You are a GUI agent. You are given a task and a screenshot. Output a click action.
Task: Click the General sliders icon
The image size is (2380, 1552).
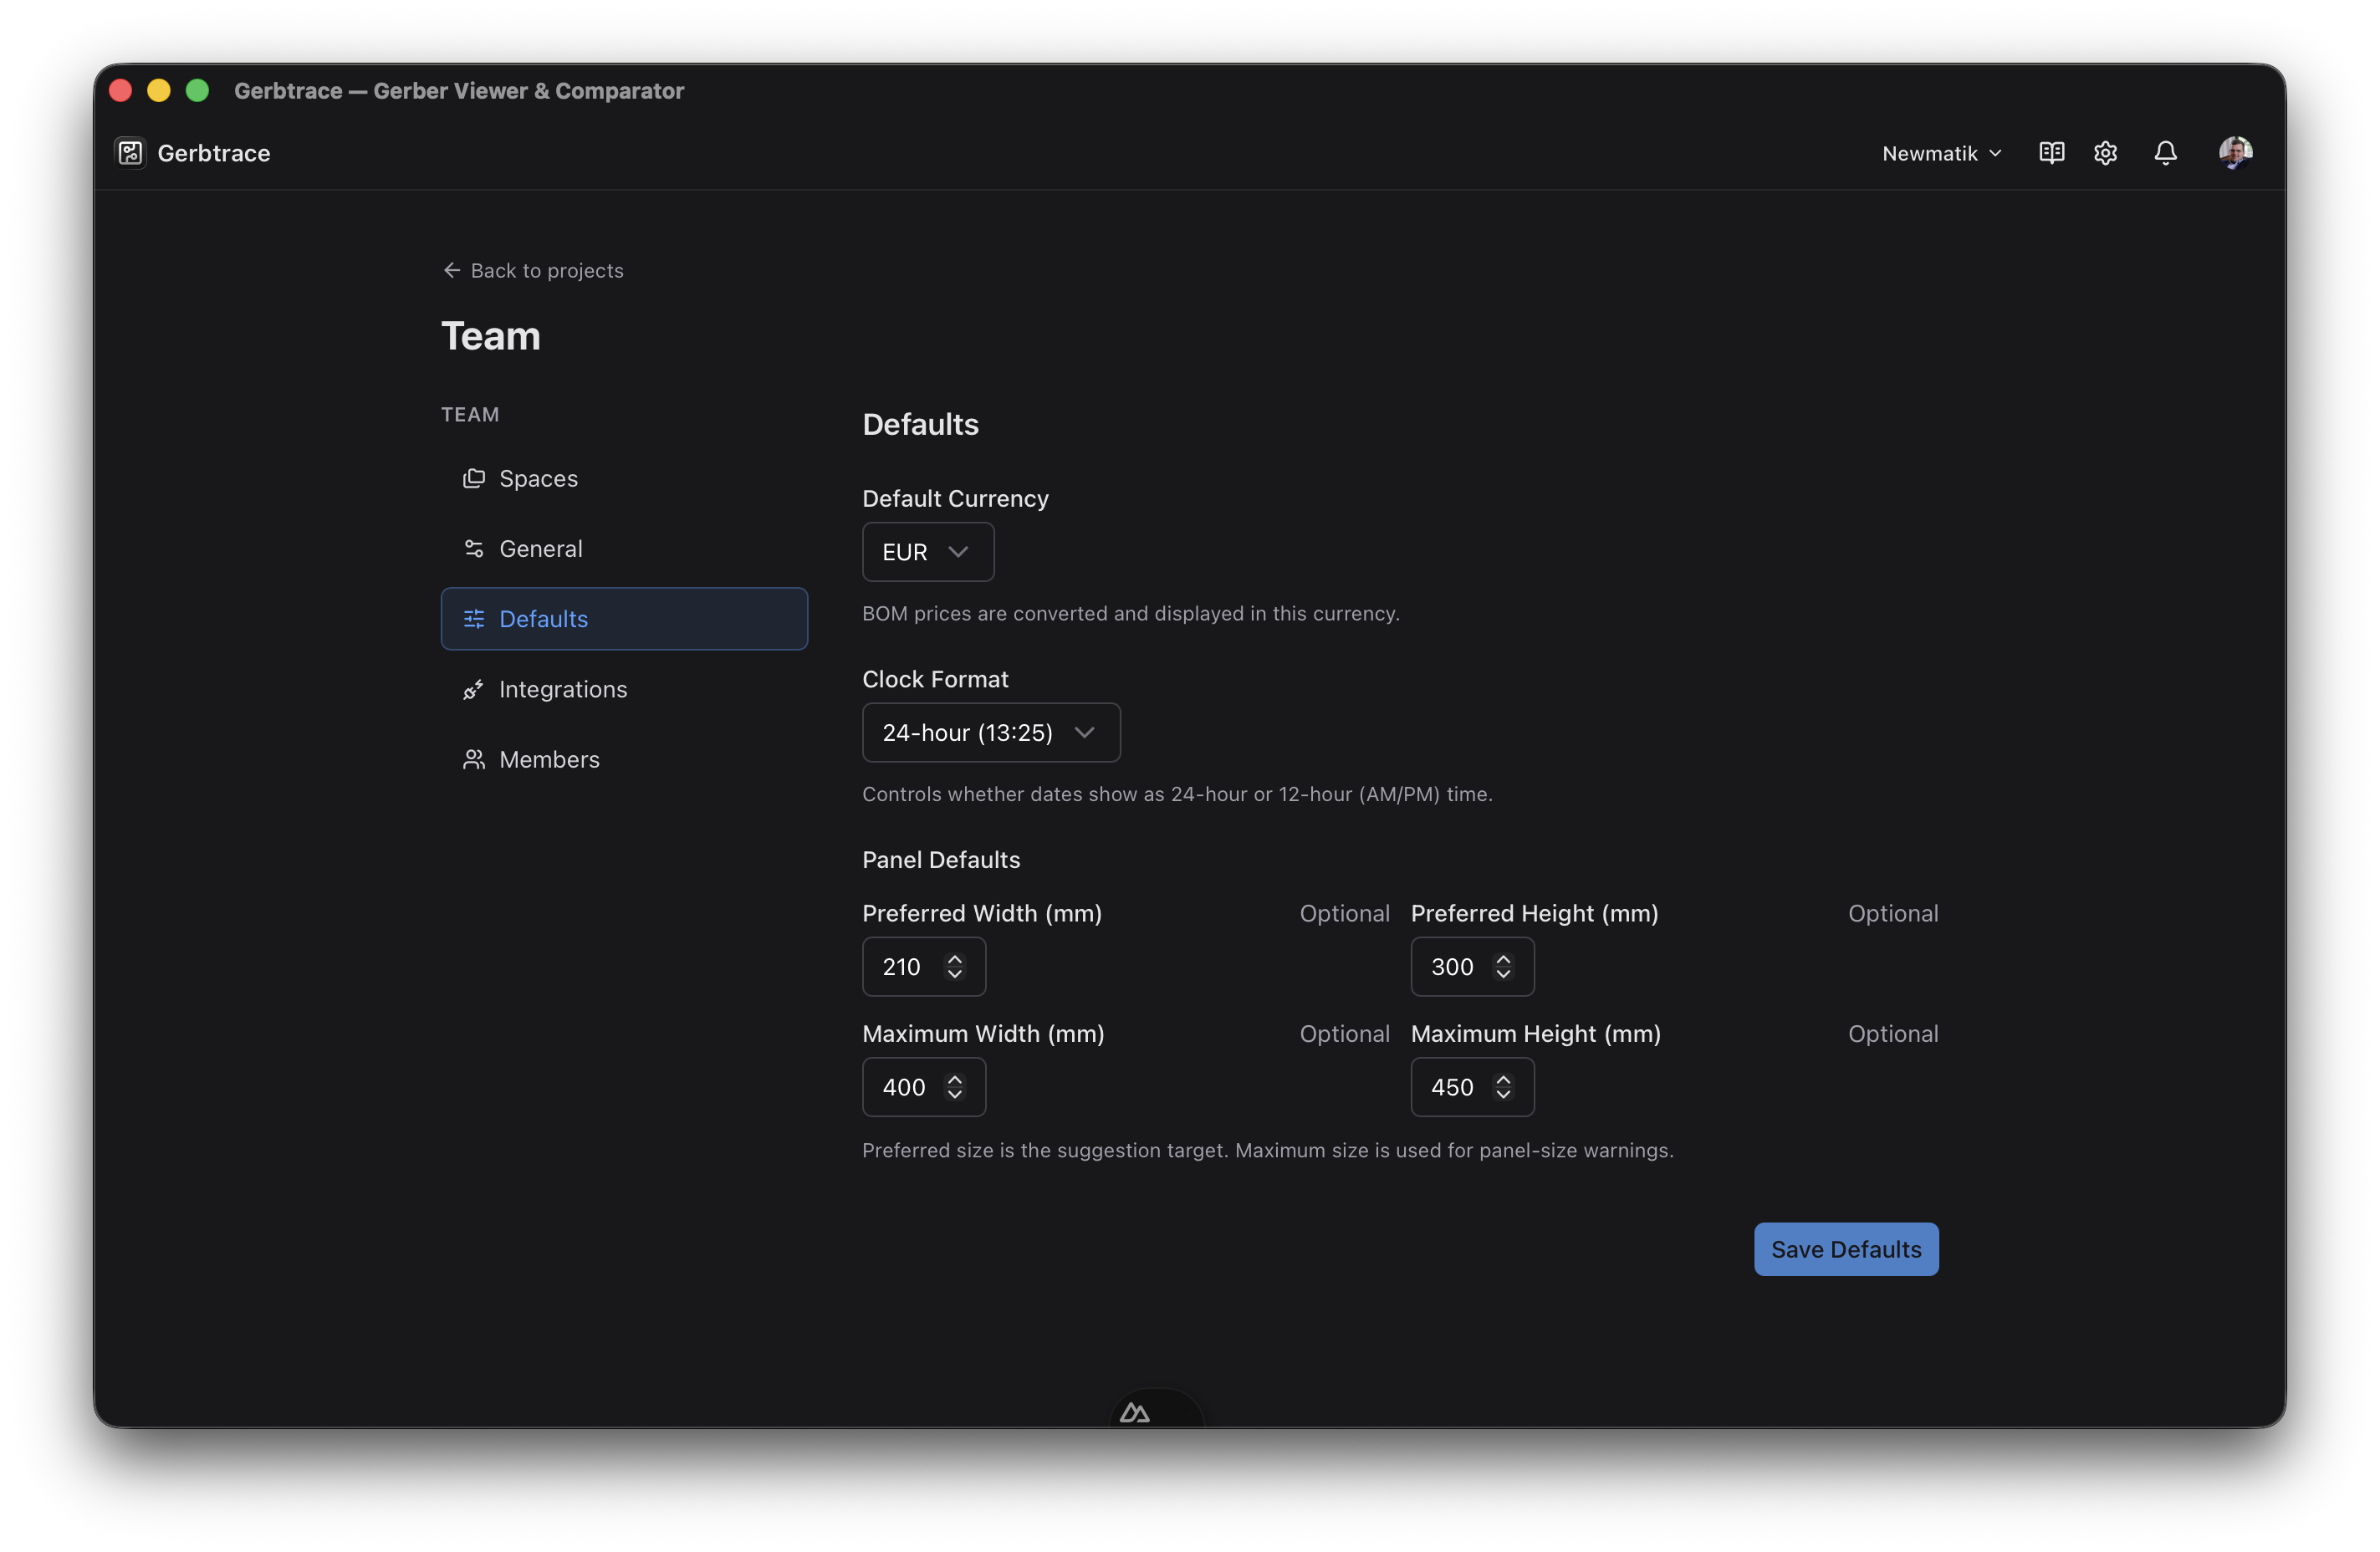[x=474, y=549]
